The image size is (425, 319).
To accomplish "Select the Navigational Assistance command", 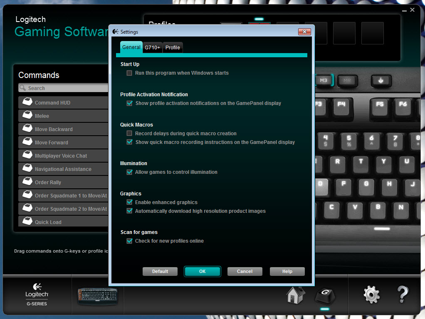I will [64, 169].
